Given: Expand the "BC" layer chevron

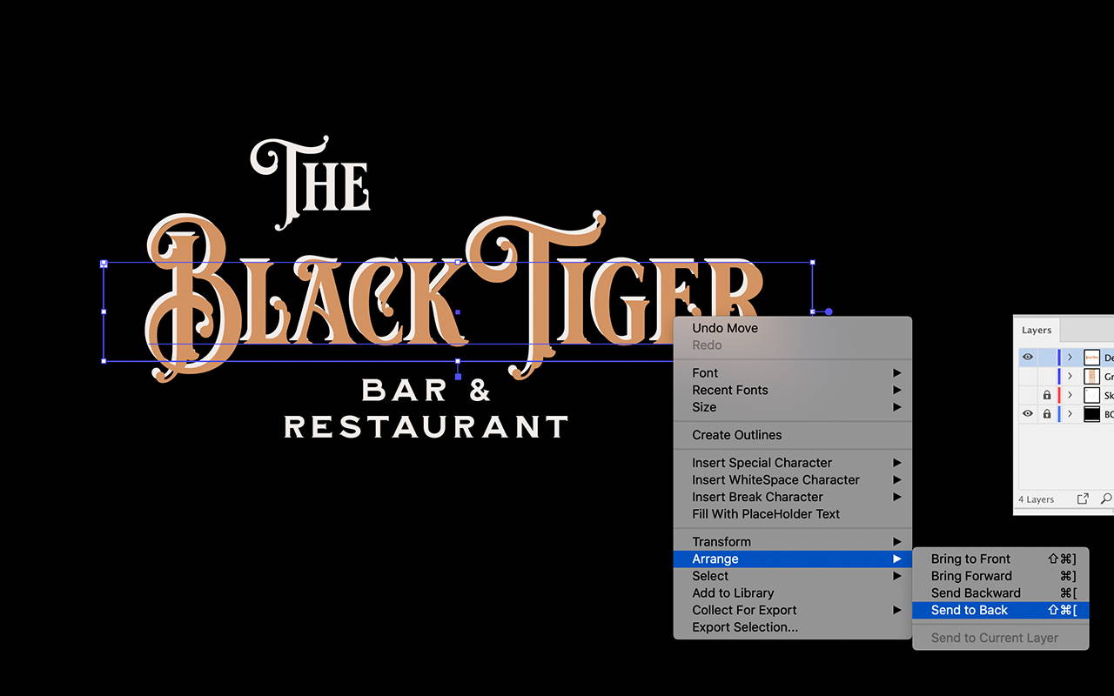Looking at the screenshot, I should 1070,414.
